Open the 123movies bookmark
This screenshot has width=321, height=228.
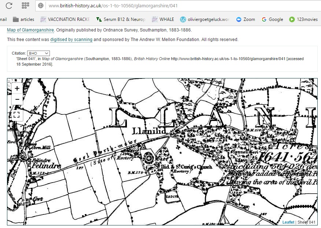[303, 19]
